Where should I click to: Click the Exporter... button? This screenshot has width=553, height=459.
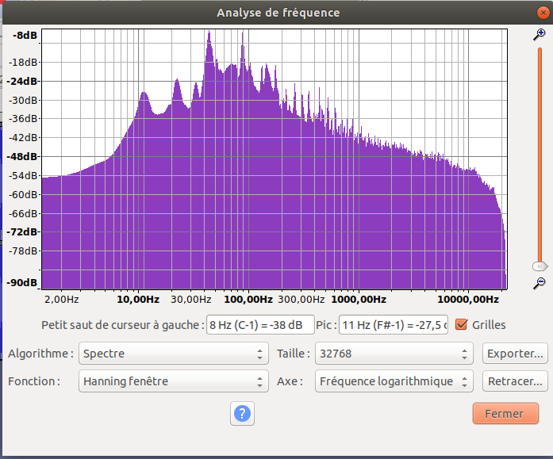pyautogui.click(x=515, y=354)
